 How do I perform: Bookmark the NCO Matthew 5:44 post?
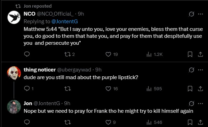pos(190,54)
